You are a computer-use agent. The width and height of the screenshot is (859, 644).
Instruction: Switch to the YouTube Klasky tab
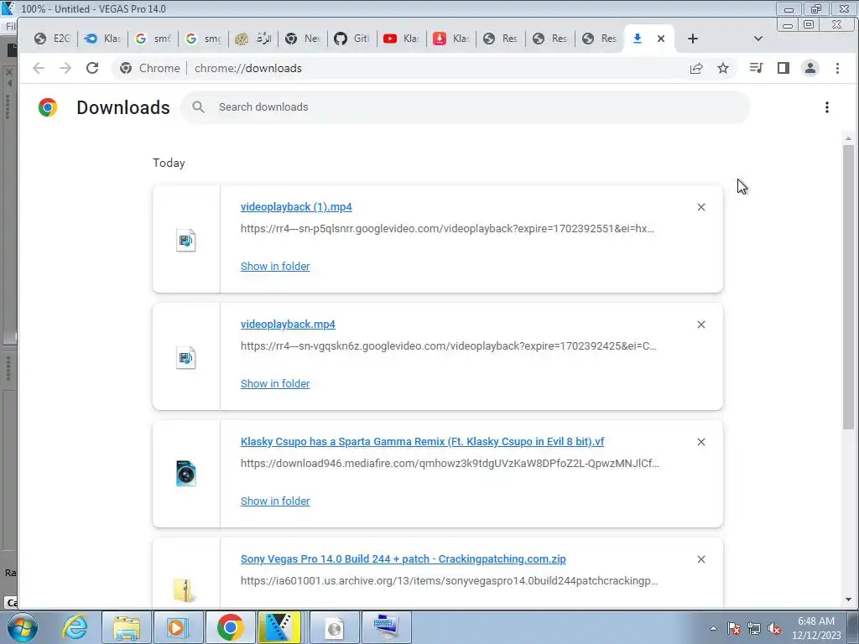[402, 39]
